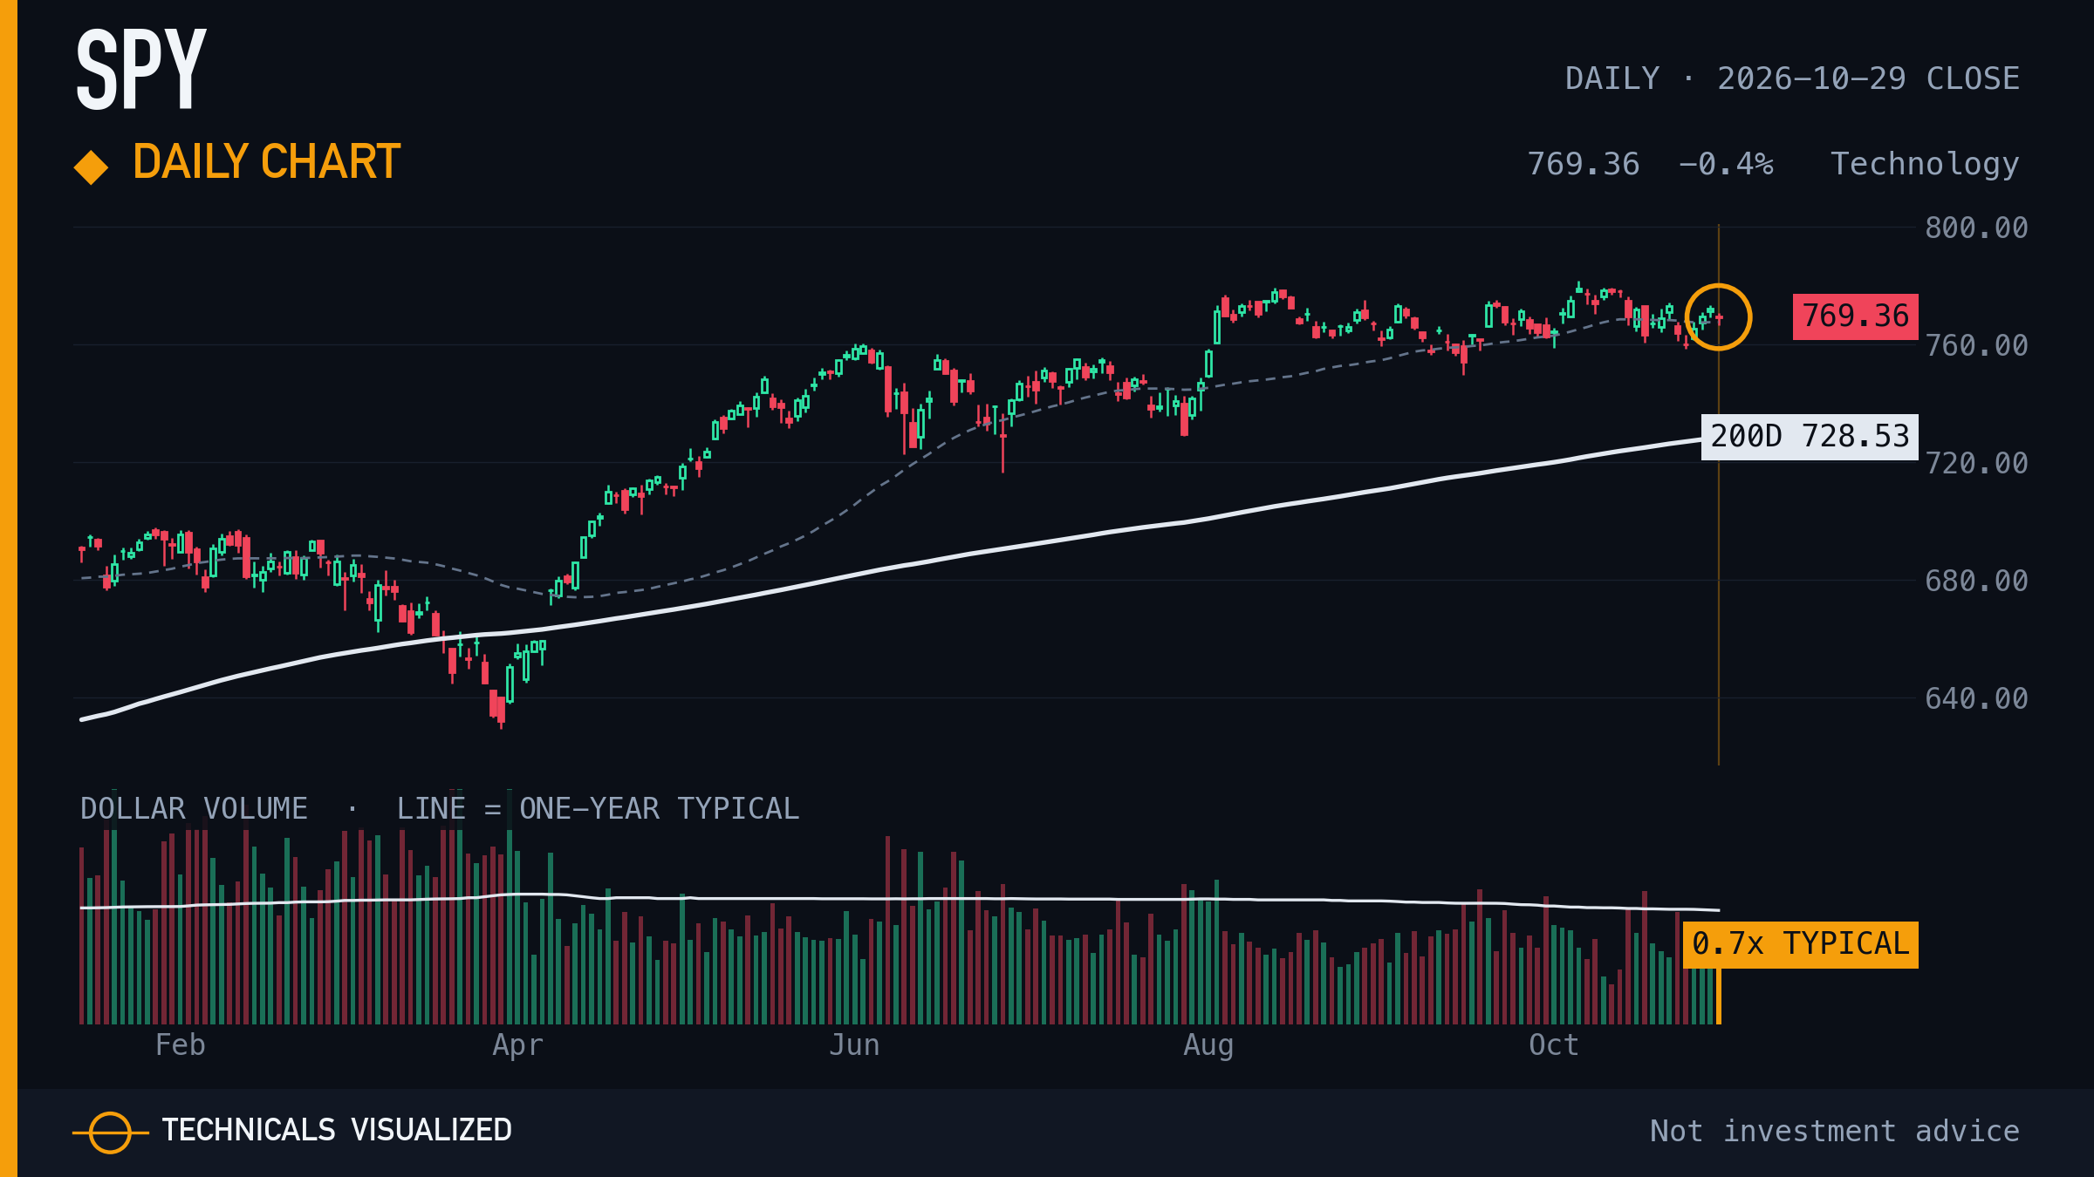Click the orange circle marking the latest candle

(x=1718, y=317)
